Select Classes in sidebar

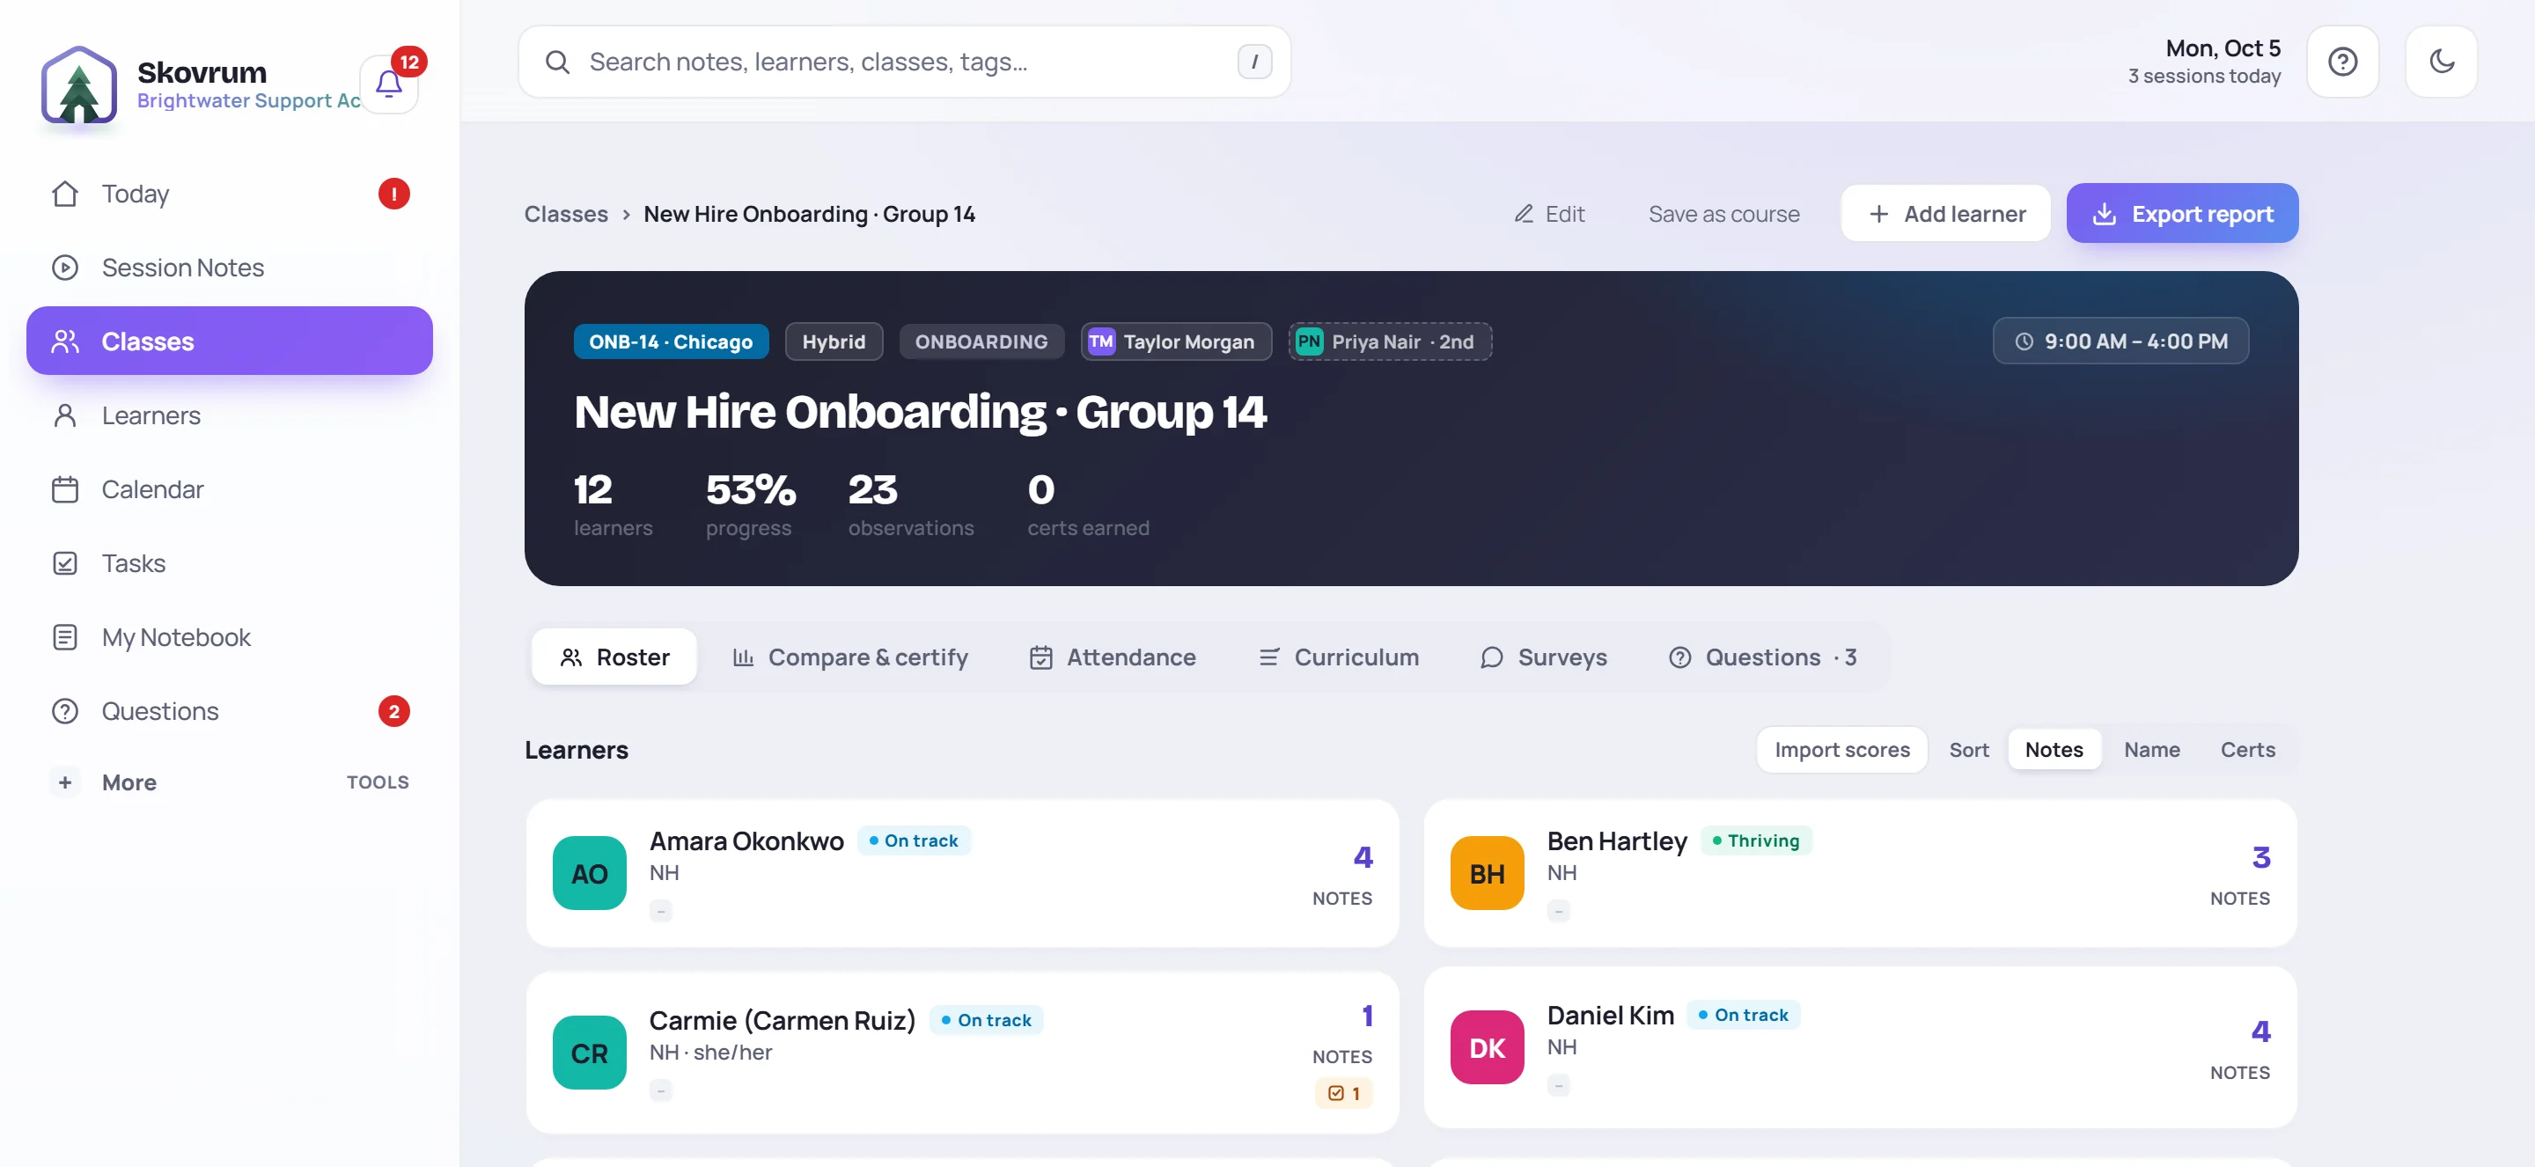[x=229, y=341]
